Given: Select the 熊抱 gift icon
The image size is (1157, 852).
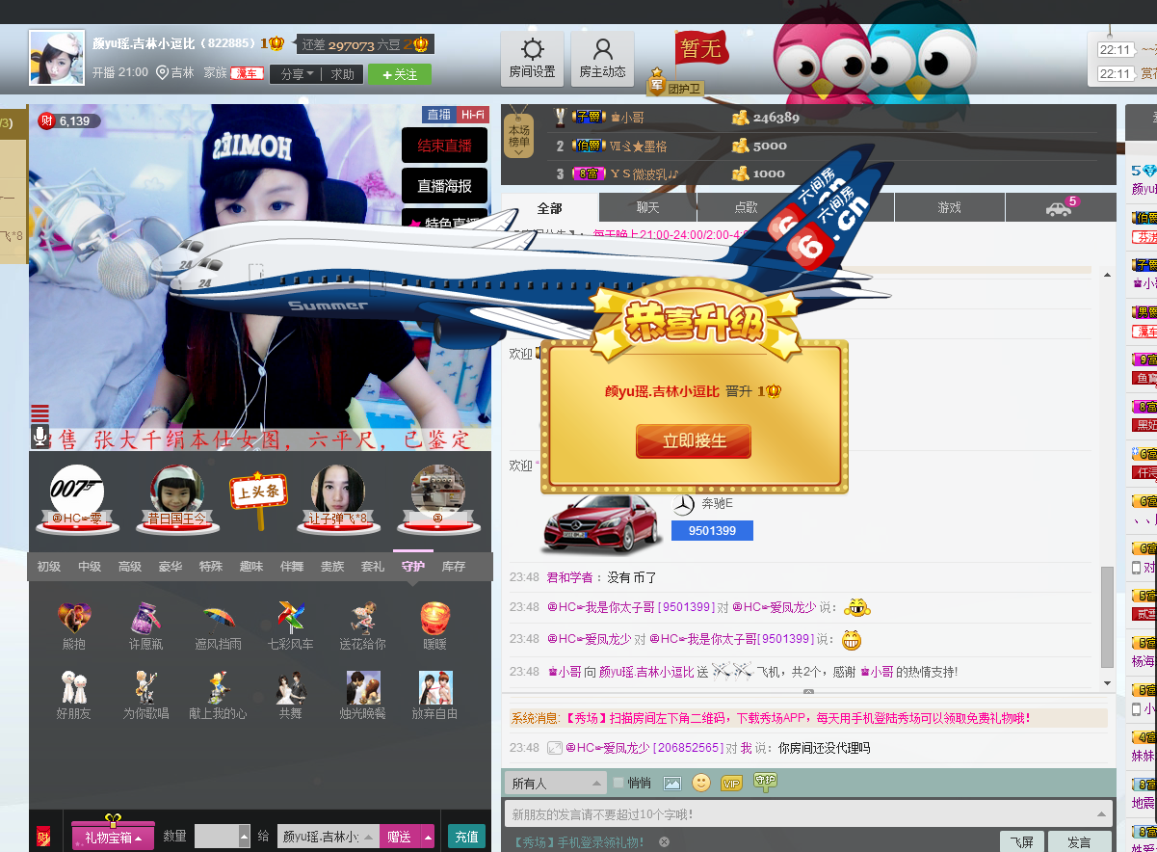Looking at the screenshot, I should point(74,617).
